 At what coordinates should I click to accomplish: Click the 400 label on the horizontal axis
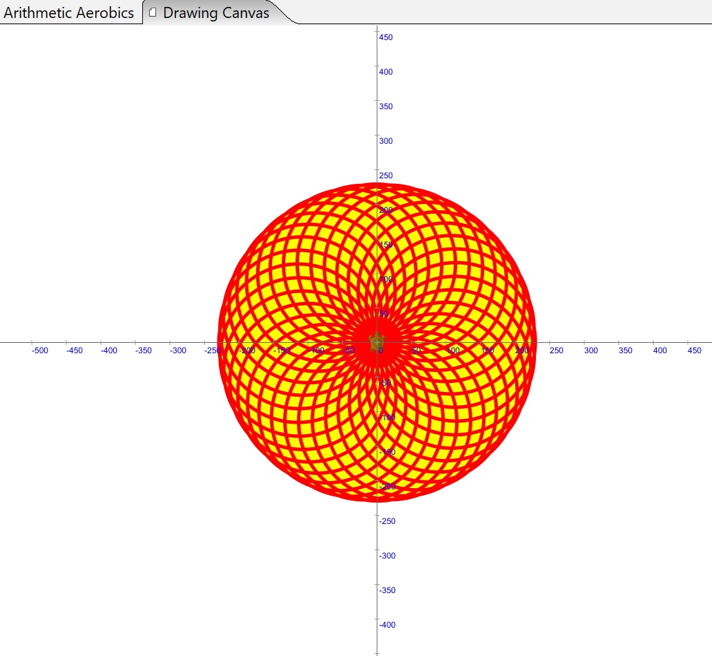pos(660,350)
